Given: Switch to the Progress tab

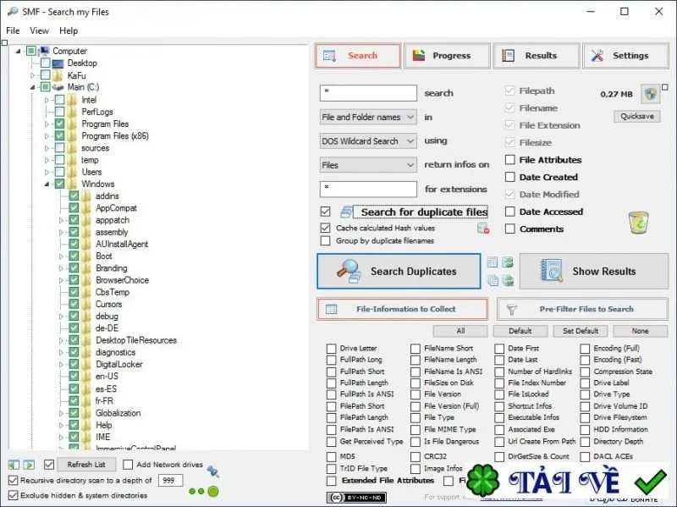Looking at the screenshot, I should 448,56.
